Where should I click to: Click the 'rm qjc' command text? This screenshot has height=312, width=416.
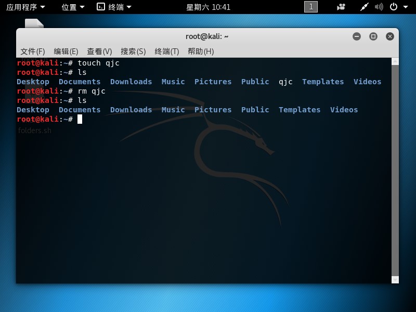[92, 92]
